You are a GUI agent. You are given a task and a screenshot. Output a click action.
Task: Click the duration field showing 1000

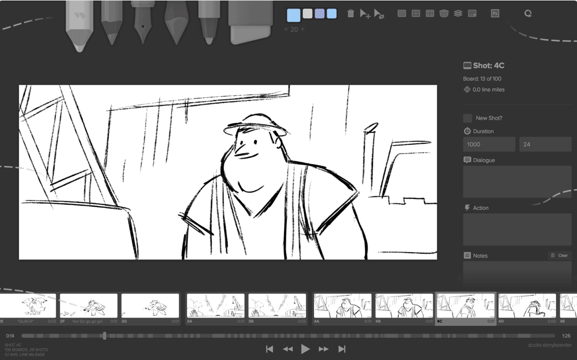click(x=489, y=144)
